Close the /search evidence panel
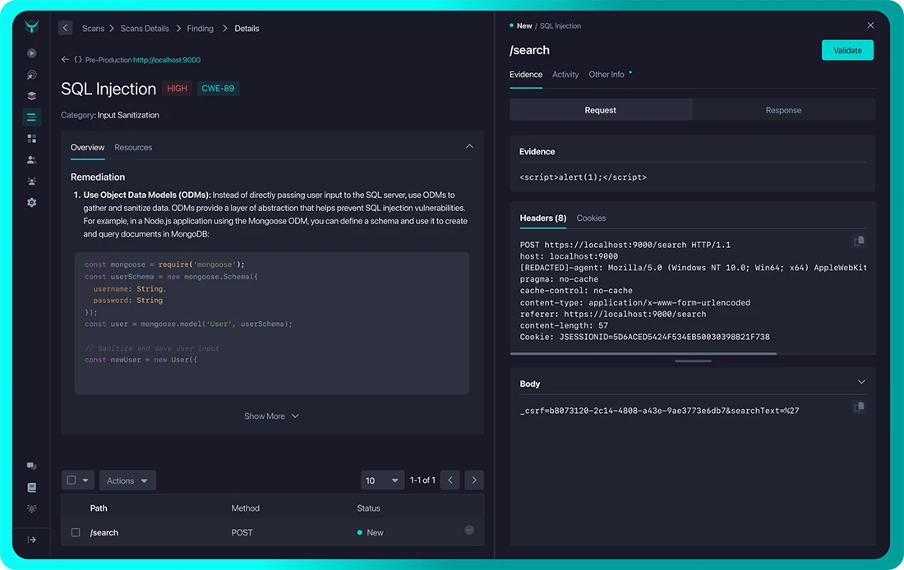 coord(870,25)
